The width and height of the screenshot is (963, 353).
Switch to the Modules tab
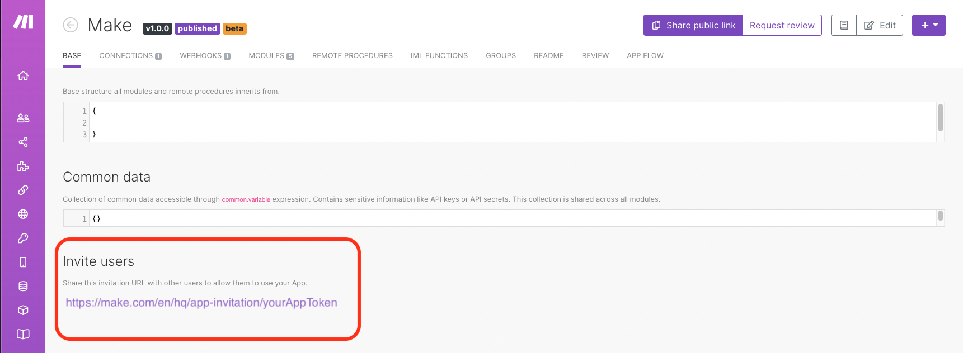click(x=271, y=56)
